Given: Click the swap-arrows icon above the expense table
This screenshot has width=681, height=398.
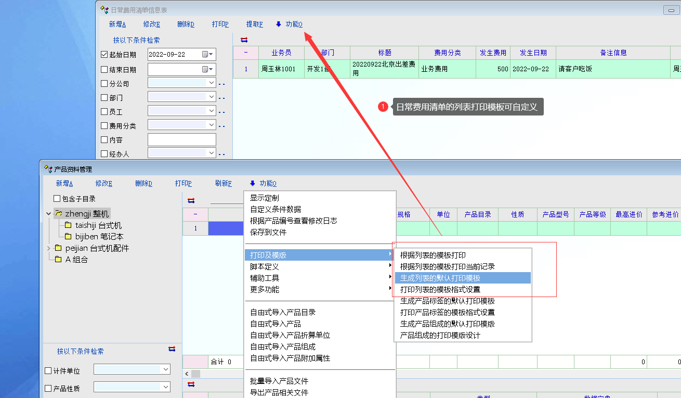Looking at the screenshot, I should (x=244, y=40).
